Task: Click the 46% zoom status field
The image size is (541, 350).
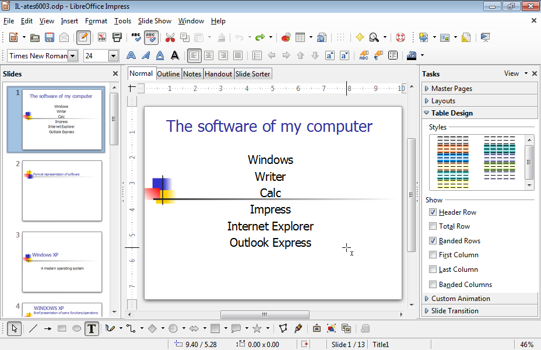Action: [526, 345]
